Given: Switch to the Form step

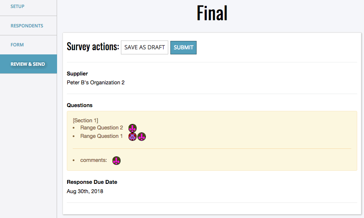Looking at the screenshot, I should pos(17,45).
